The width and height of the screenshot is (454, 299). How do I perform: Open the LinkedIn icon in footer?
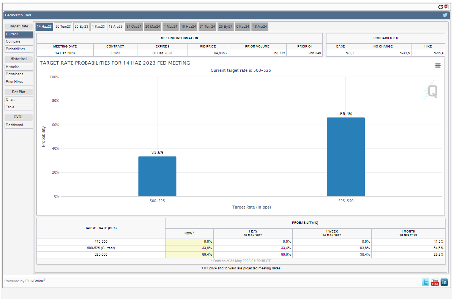click(x=444, y=282)
